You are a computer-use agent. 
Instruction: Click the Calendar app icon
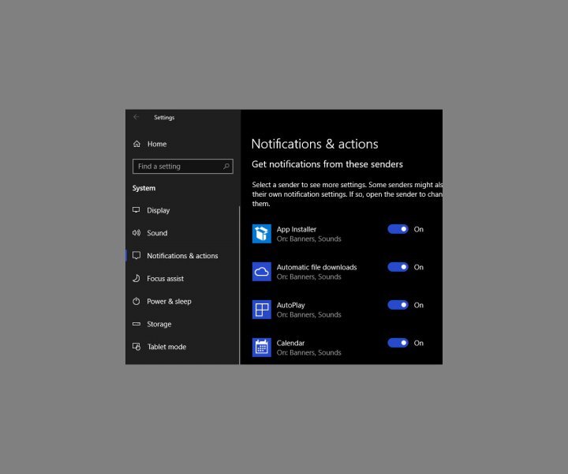point(262,348)
